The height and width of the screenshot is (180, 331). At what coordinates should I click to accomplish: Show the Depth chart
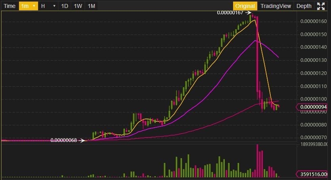(304, 6)
